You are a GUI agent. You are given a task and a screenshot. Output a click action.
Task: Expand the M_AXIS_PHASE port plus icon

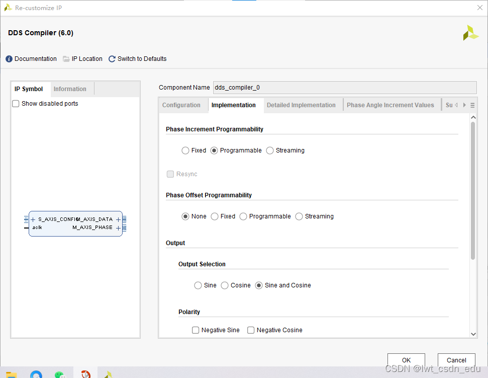pos(118,228)
